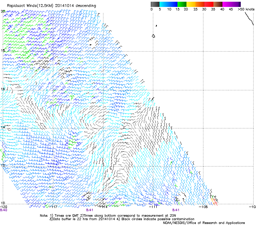Click the legend scale label '40'
This screenshot has width=256, height=225.
(222, 9)
